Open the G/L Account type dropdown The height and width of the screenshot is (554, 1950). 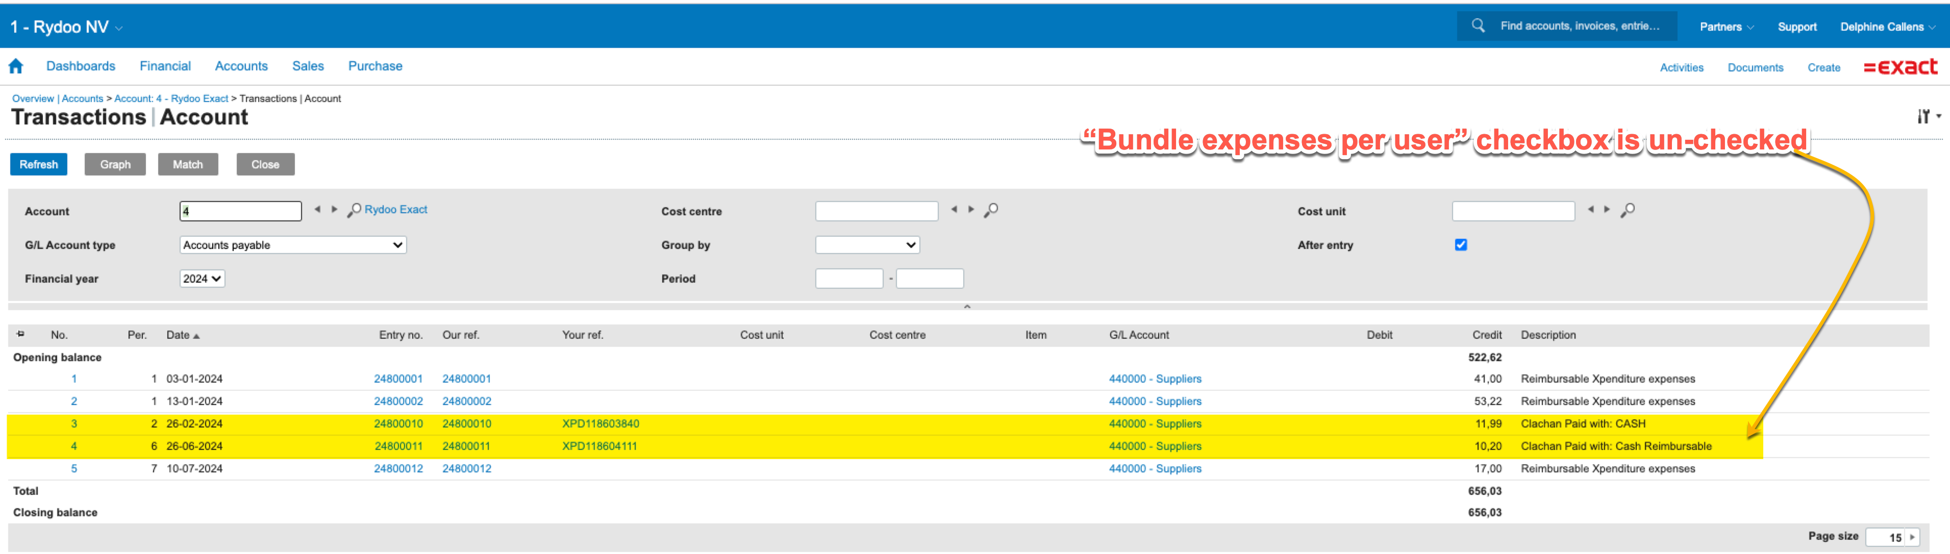click(292, 244)
